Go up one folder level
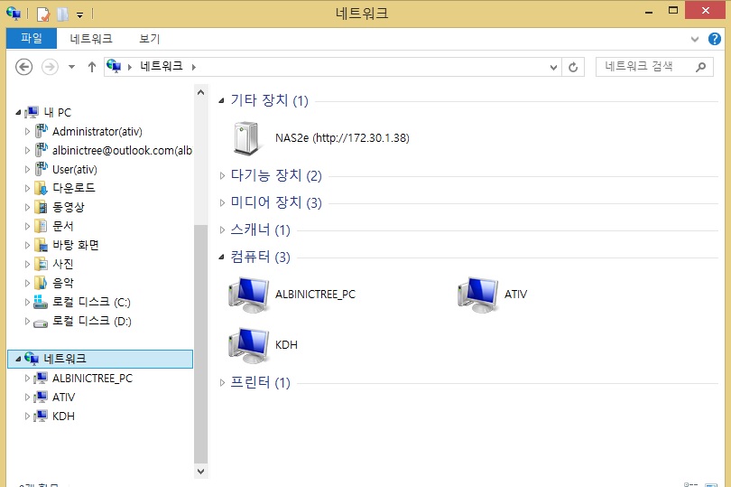Image resolution: width=731 pixels, height=487 pixels. coord(92,67)
